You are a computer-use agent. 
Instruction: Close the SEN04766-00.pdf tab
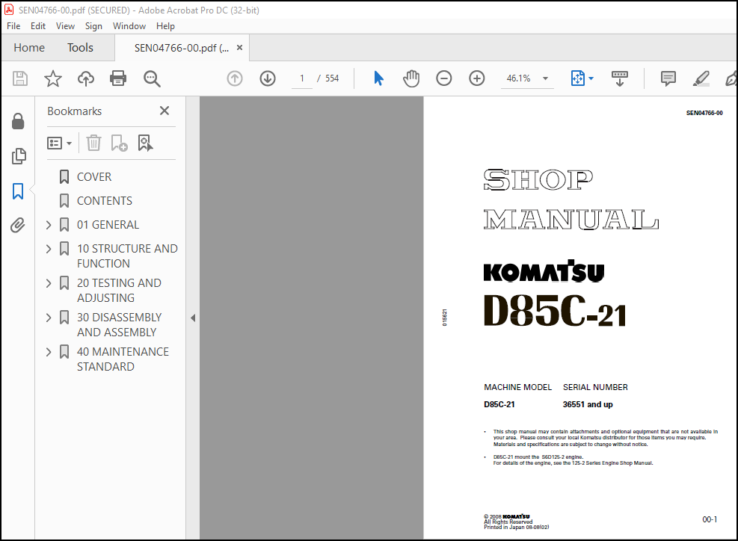tap(239, 48)
